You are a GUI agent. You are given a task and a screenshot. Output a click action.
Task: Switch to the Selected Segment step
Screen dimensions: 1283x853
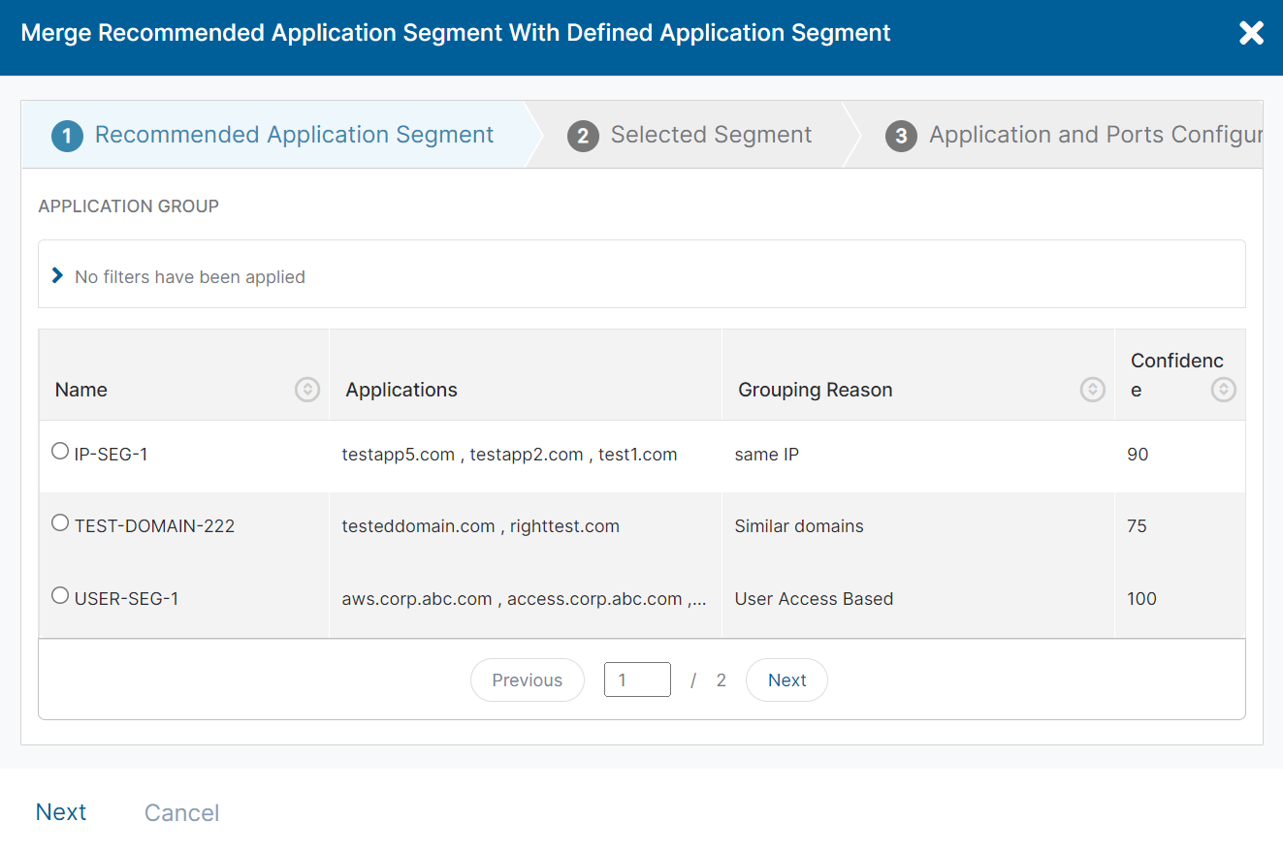click(x=711, y=135)
